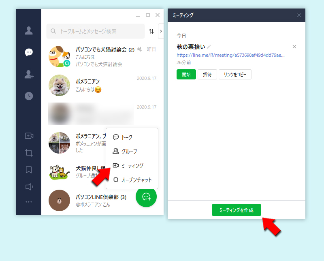
Task: Open the ポメラニアン chat with こんにちは message
Action: click(x=102, y=85)
